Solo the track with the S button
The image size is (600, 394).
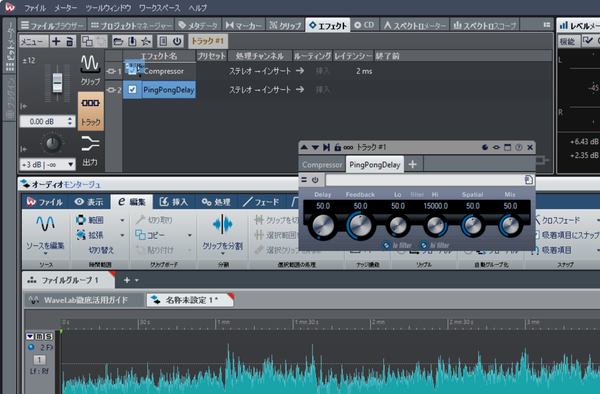49,336
